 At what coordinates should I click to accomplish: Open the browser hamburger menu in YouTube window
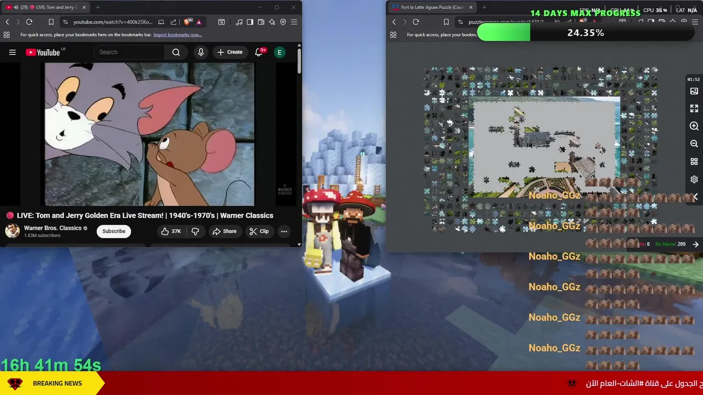point(294,22)
